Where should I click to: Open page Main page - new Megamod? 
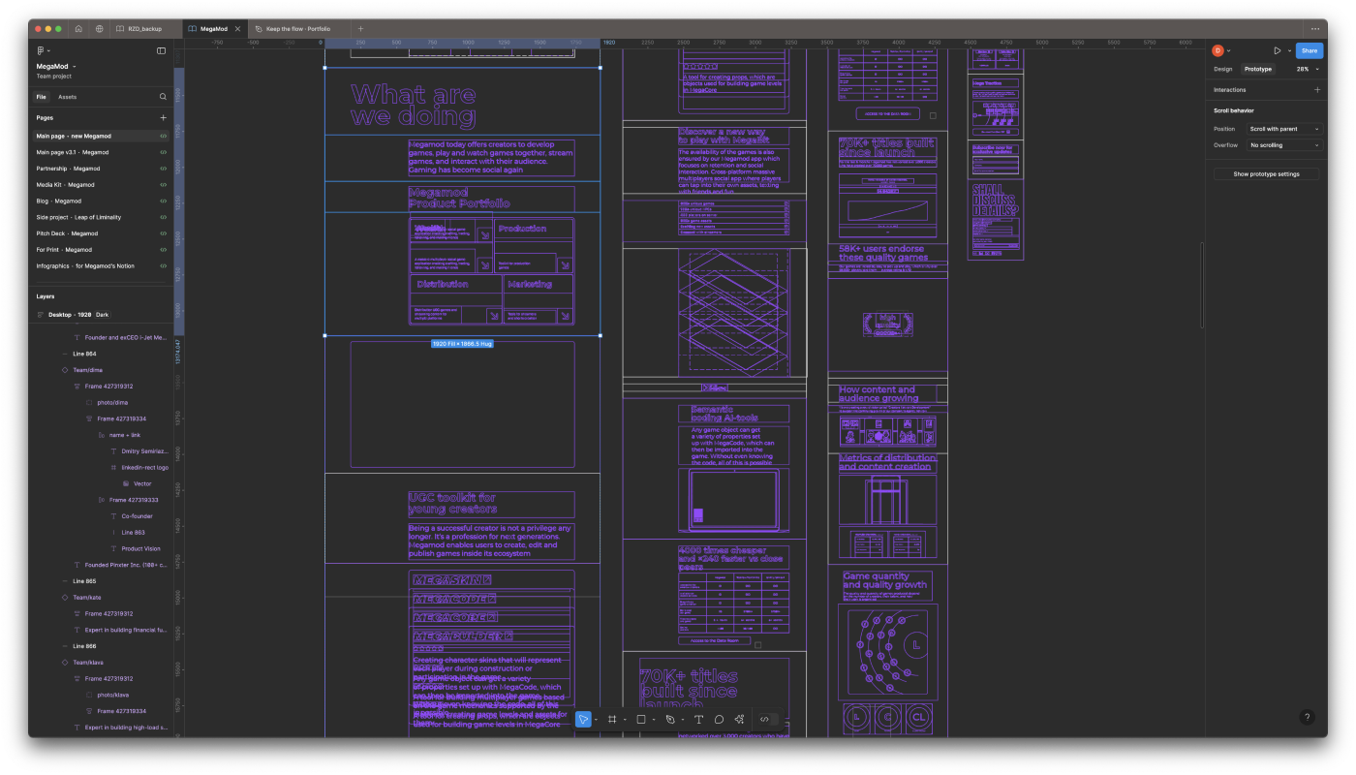tap(101, 136)
